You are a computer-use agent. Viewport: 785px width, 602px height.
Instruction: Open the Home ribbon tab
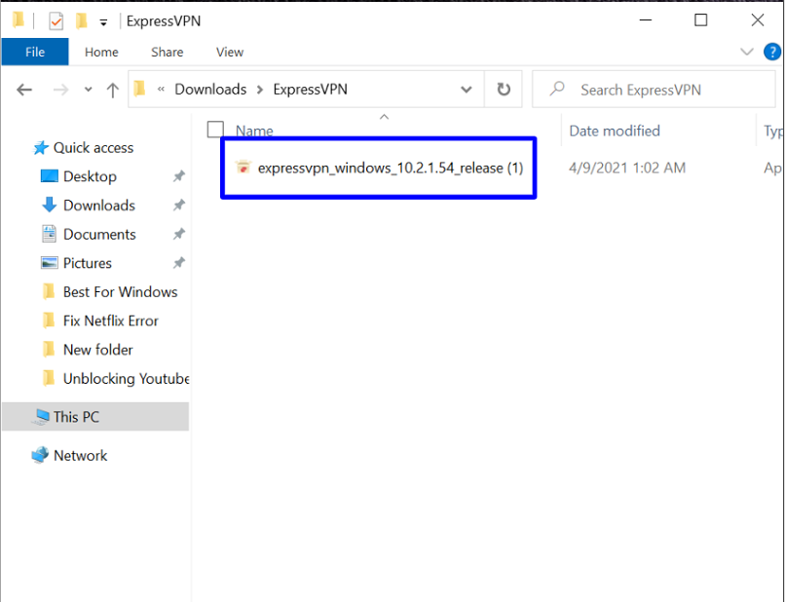point(101,52)
